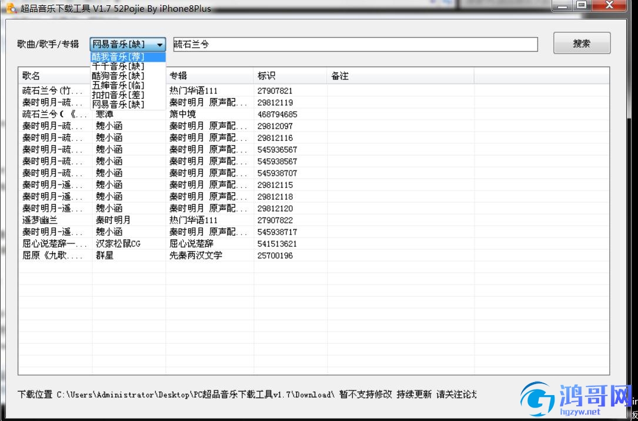The width and height of the screenshot is (638, 421).
Task: Select the result with ID 545936567
Action: (x=314, y=150)
